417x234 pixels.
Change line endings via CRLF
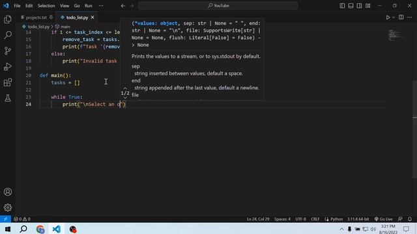(315, 219)
